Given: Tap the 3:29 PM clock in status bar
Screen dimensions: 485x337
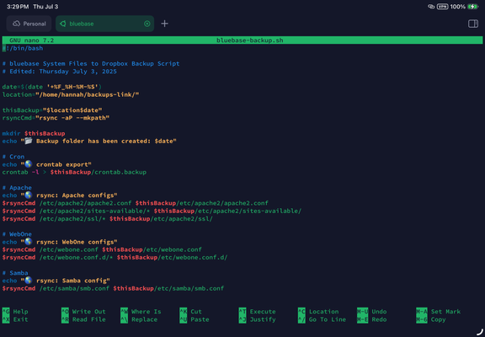Looking at the screenshot, I should pyautogui.click(x=18, y=7).
